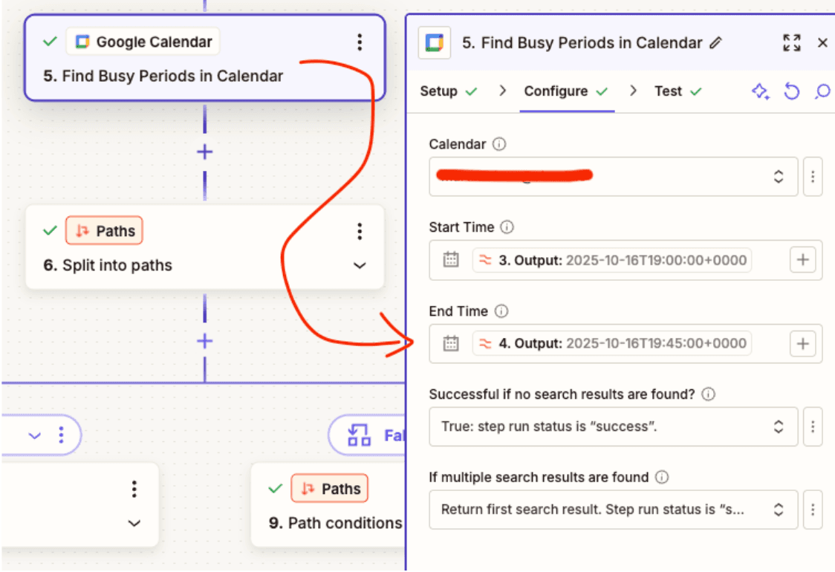835x572 pixels.
Task: Select the AI sparkles icon in panel toolbar
Action: (x=760, y=91)
